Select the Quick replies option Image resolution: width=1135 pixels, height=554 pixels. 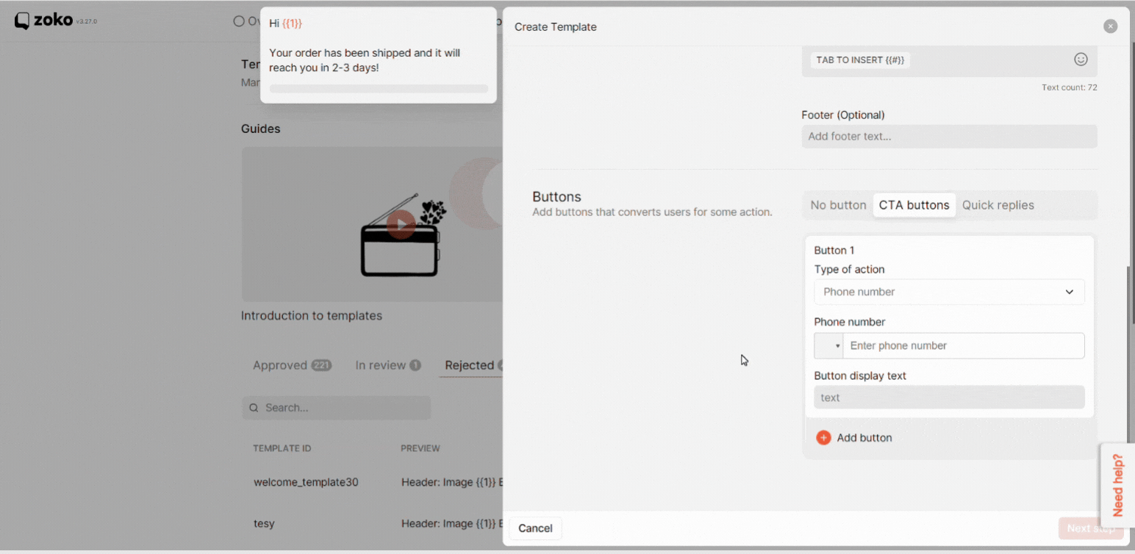pyautogui.click(x=998, y=205)
